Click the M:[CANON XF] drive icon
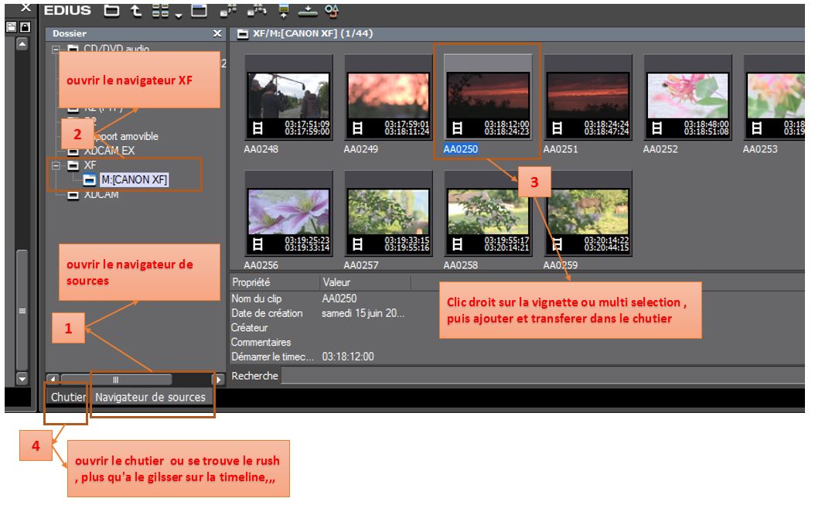Screen dimensions: 815x505 pos(90,180)
